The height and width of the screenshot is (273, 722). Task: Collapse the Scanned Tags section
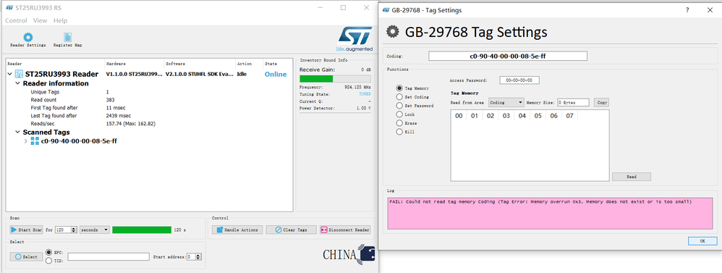click(18, 133)
